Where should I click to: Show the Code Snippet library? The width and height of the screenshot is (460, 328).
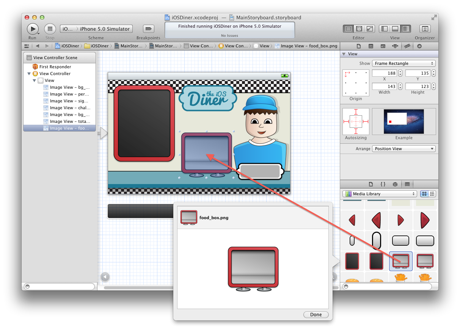tap(383, 184)
